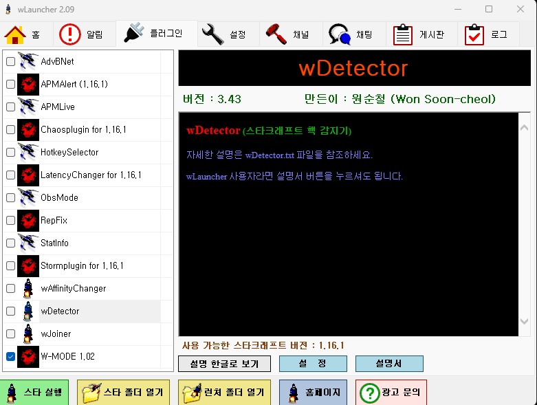Image resolution: width=537 pixels, height=405 pixels.
Task: Click the APMAlert red splat icon
Action: pyautogui.click(x=28, y=84)
